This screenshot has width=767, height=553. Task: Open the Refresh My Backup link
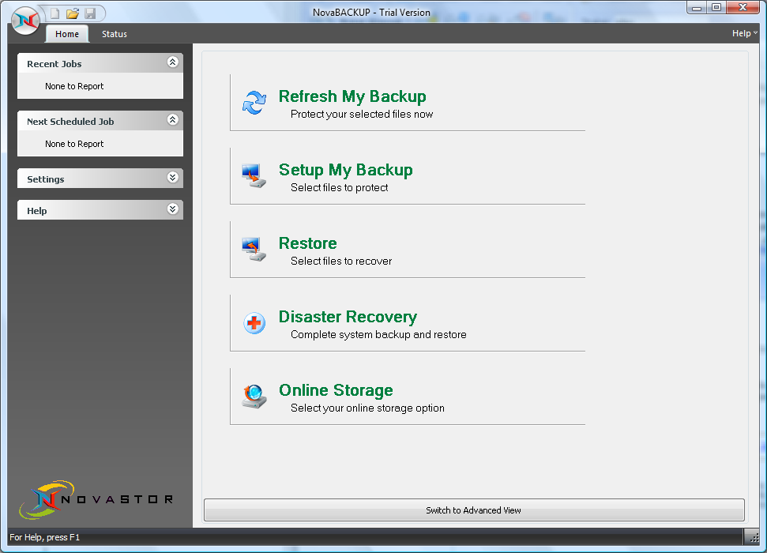(352, 96)
